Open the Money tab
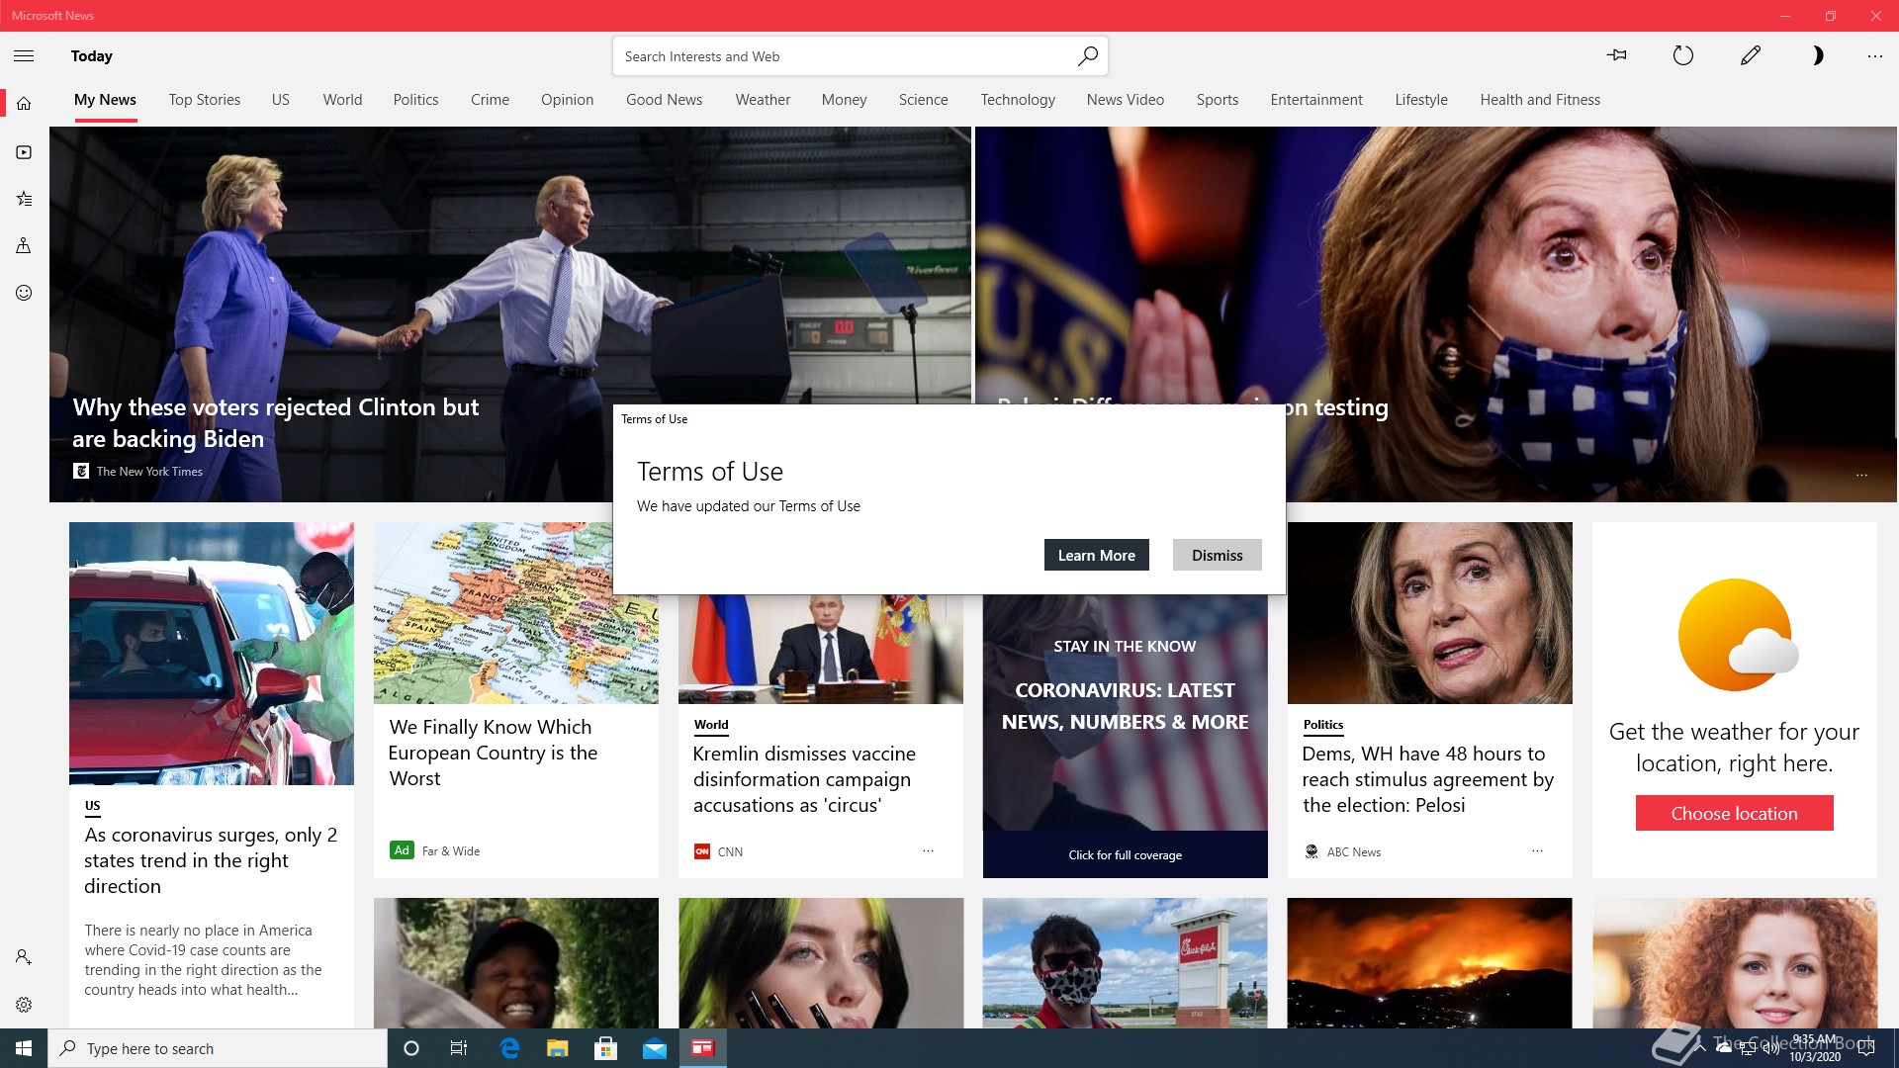This screenshot has height=1068, width=1899. click(x=844, y=100)
